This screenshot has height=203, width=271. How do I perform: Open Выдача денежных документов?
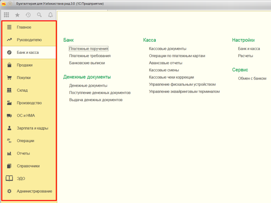click(96, 100)
